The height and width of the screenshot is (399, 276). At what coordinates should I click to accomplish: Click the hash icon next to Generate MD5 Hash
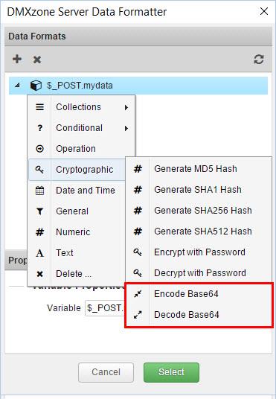(x=138, y=169)
